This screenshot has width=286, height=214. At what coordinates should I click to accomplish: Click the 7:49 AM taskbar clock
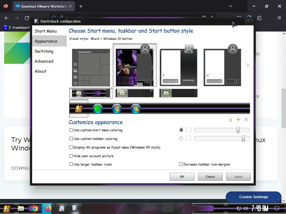[x=260, y=208]
